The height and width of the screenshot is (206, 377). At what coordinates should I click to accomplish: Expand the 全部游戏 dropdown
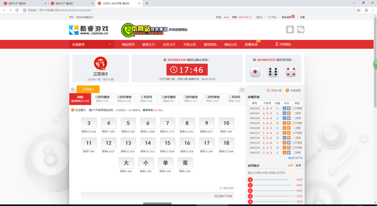[x=92, y=45]
